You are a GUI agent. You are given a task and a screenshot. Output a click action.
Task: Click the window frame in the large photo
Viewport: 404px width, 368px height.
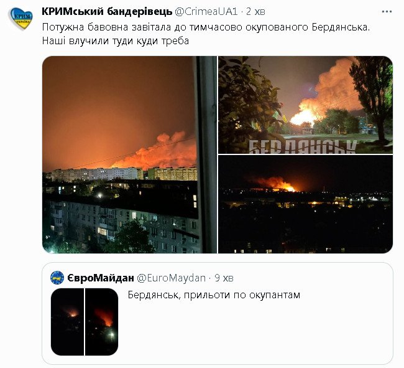coord(206,154)
